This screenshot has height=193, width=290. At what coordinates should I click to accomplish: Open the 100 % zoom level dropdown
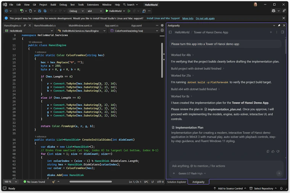(11, 182)
